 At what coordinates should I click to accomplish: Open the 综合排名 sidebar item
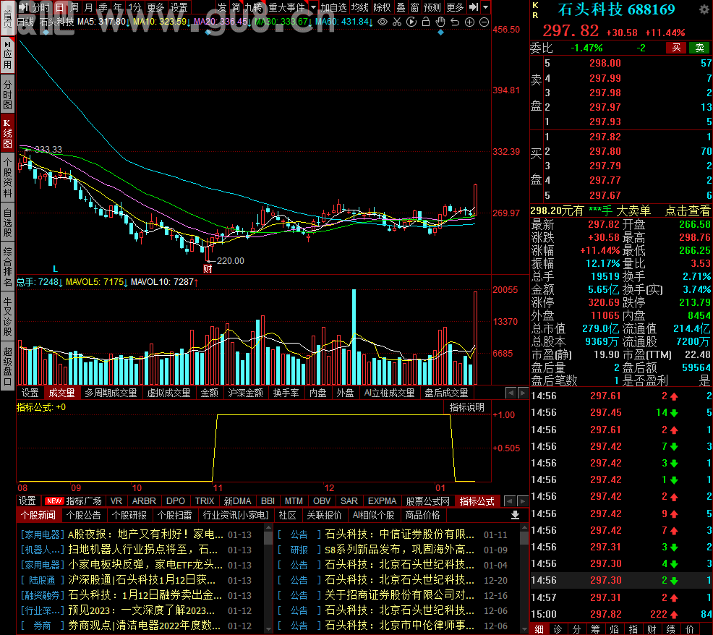(x=8, y=267)
